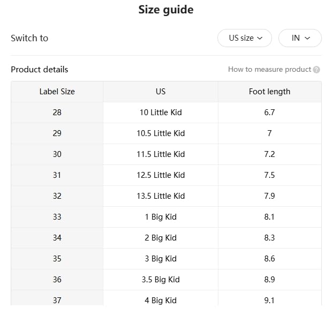The height and width of the screenshot is (315, 332).
Task: Click the Label Size column header
Action: click(57, 92)
